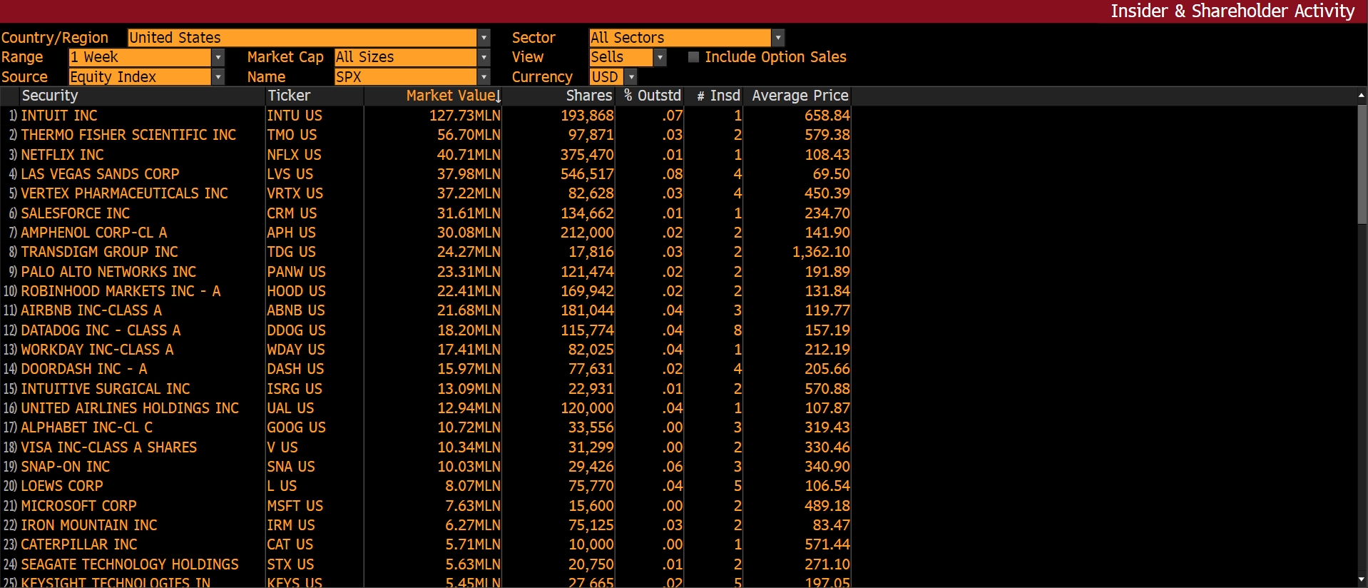Viewport: 1368px width, 588px height.
Task: Click the Market Cap dropdown arrow
Action: pyautogui.click(x=484, y=57)
